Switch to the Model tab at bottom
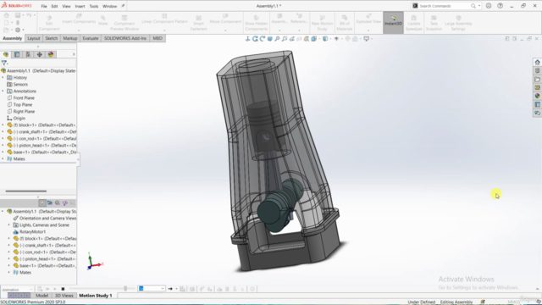The height and width of the screenshot is (305, 542). (41, 296)
